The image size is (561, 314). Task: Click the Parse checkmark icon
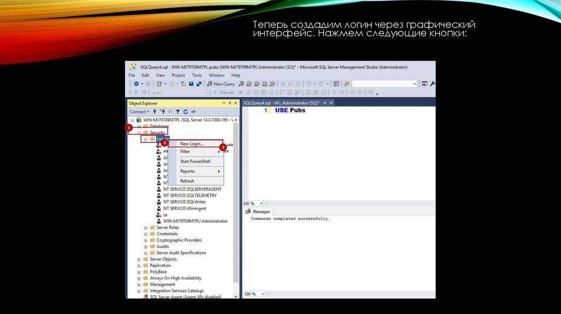click(248, 92)
